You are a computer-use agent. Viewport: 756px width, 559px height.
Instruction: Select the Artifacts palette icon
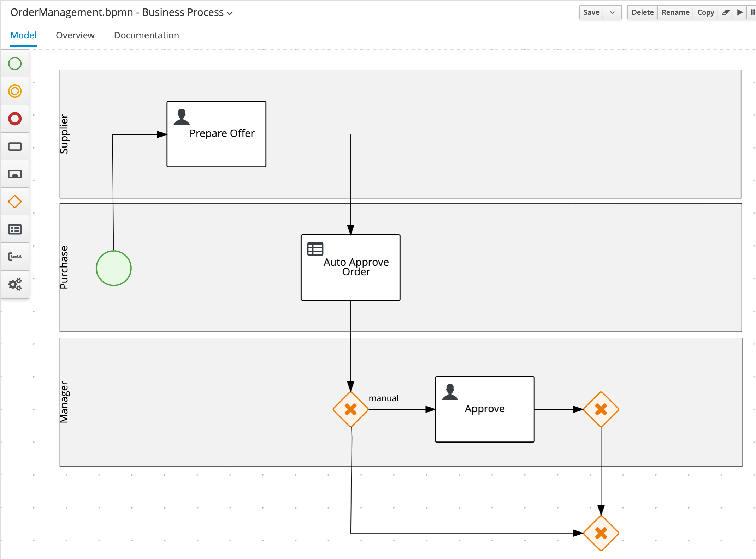(x=15, y=257)
